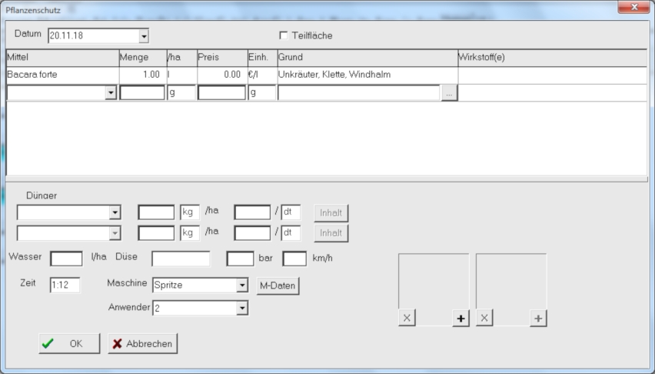Click into the Düse input field

coord(181,259)
